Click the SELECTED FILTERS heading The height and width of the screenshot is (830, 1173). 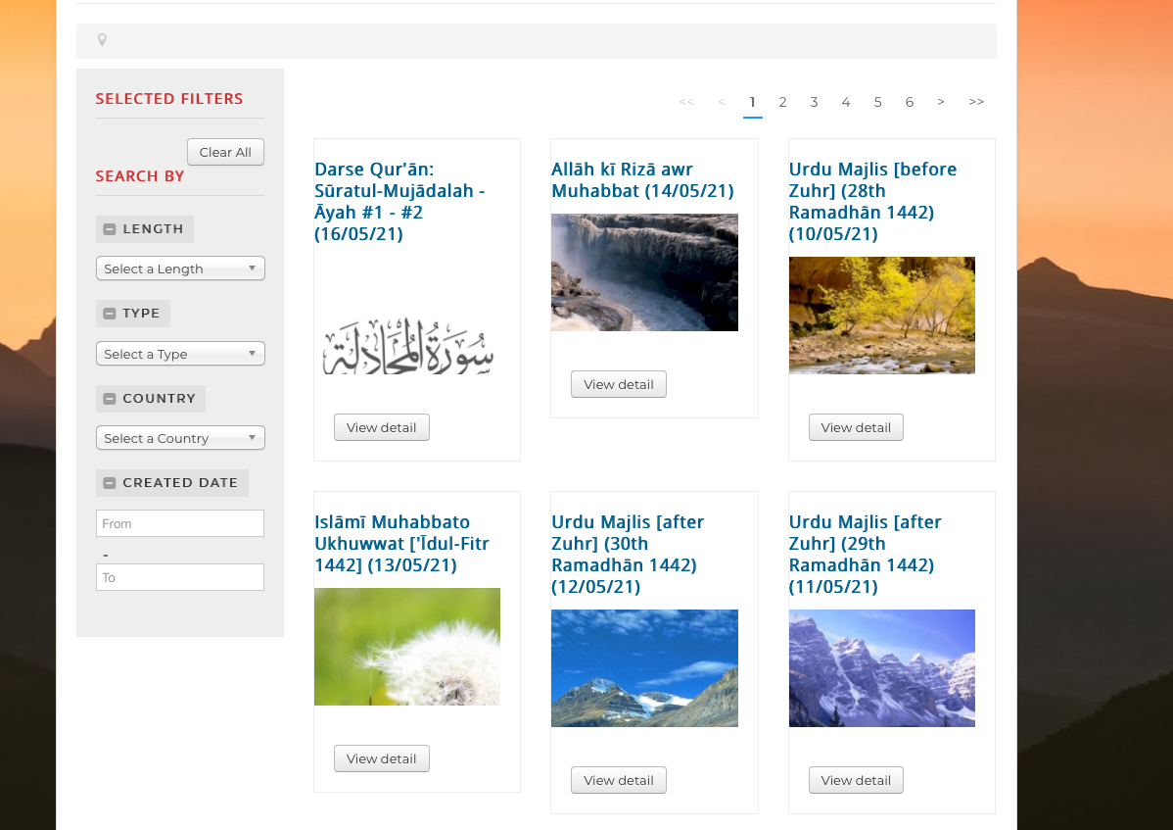click(169, 99)
